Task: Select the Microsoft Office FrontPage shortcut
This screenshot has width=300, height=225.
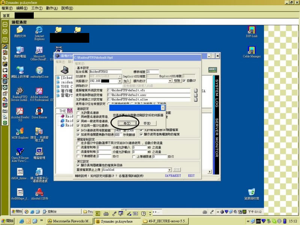Action: [x=39, y=54]
